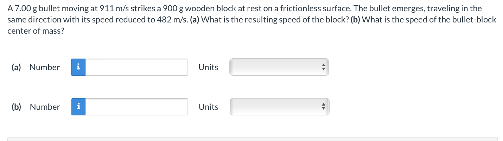Click the "Units" label in row (b)
Screen dimensions: 503x141
[208, 107]
